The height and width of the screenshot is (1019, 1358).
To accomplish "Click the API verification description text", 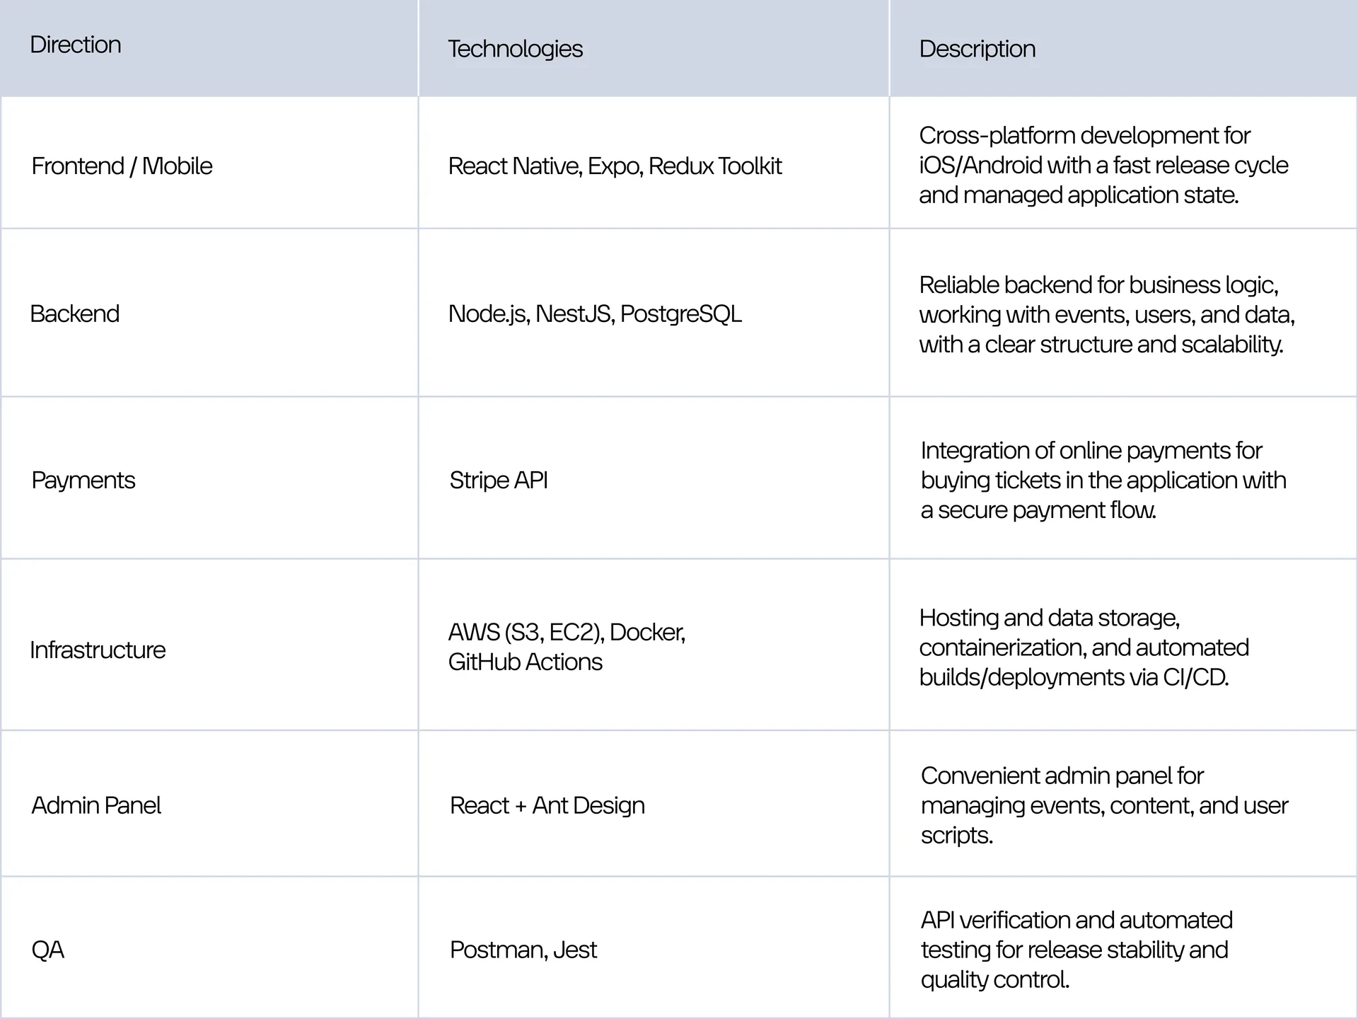I will 1076,950.
